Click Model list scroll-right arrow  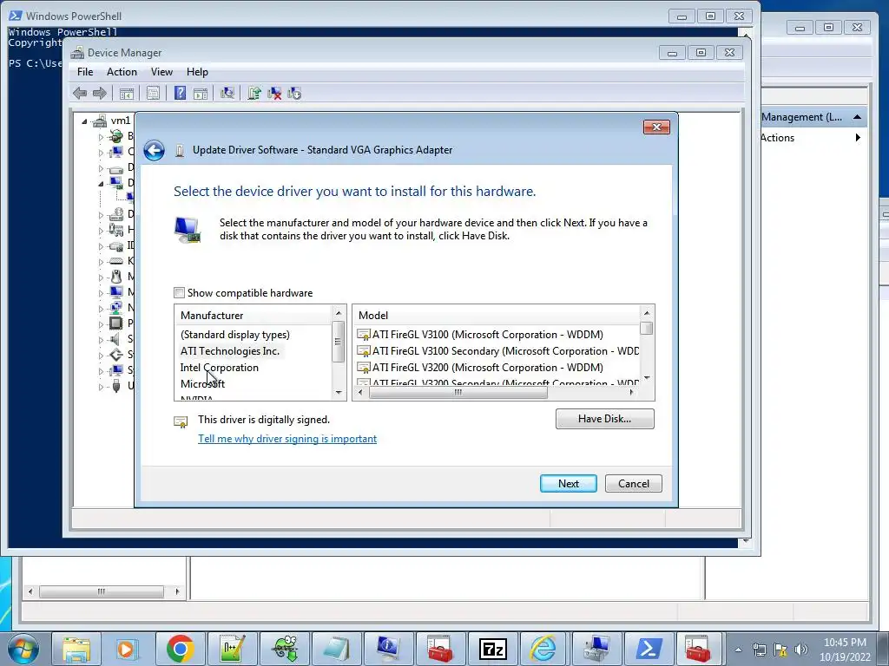tap(632, 393)
